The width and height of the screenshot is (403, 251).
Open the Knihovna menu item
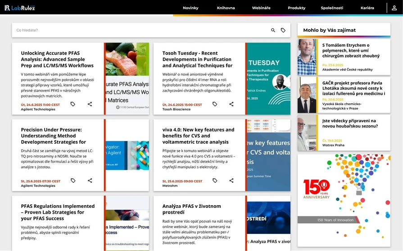pyautogui.click(x=226, y=8)
